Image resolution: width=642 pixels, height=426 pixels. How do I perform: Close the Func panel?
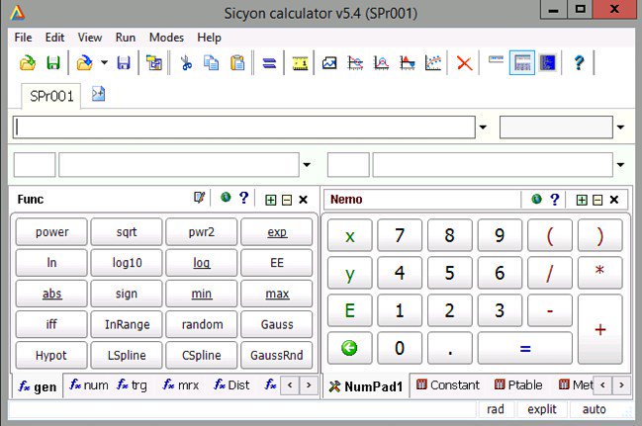(303, 200)
